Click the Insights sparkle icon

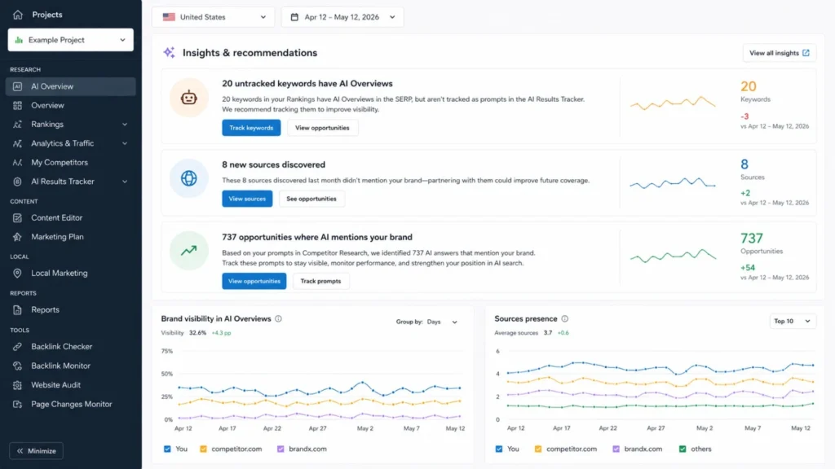point(170,52)
